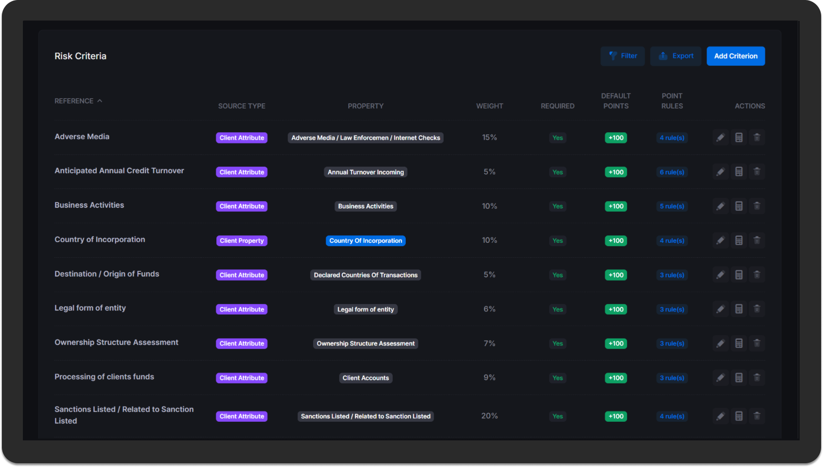Click the Client Property source type badge
Screen dimensions: 823x467
coord(242,241)
